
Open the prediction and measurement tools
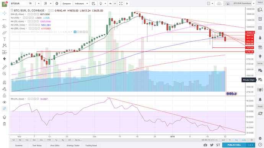pos(5,52)
